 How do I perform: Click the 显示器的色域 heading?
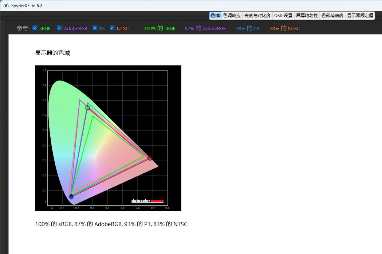(x=52, y=53)
